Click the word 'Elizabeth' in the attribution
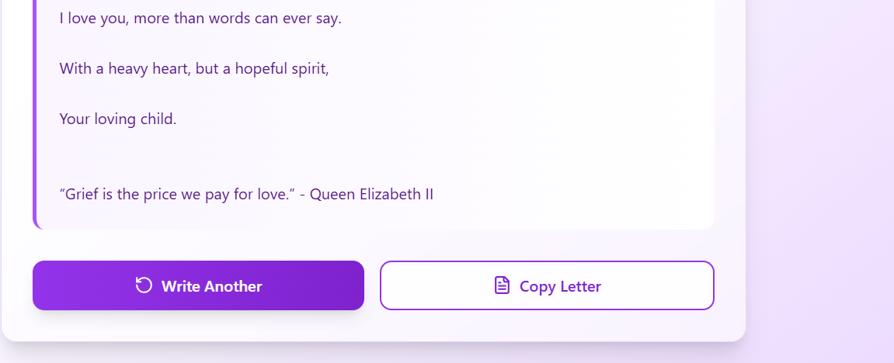 point(389,194)
